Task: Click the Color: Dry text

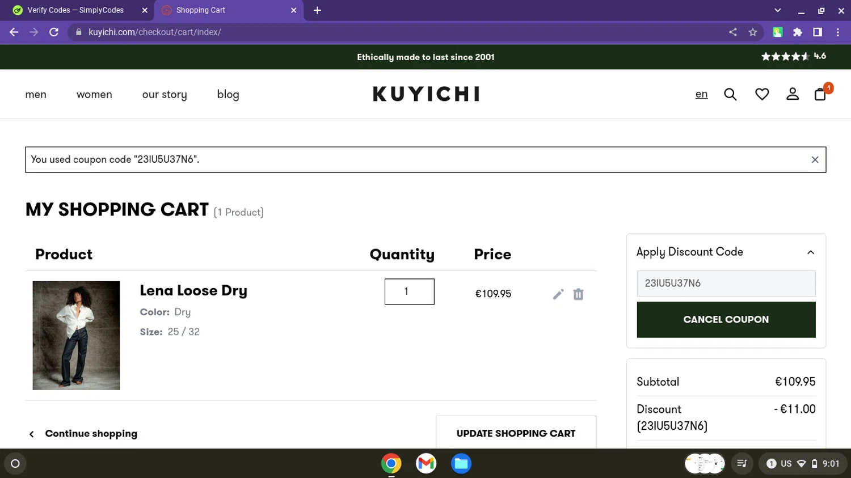Action: coord(165,312)
